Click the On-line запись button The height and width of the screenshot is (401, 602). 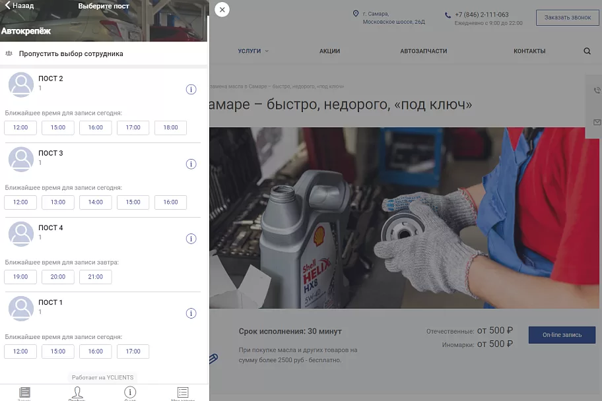(x=562, y=335)
